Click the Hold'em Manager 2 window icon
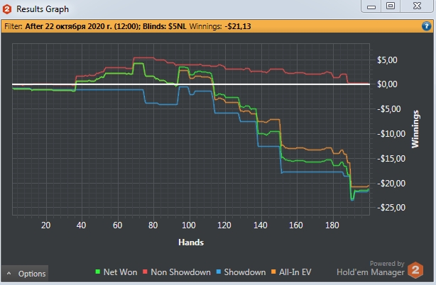Image resolution: width=436 pixels, height=285 pixels. (7, 9)
